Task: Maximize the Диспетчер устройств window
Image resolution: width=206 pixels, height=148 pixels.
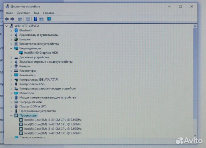Action: pyautogui.click(x=180, y=7)
